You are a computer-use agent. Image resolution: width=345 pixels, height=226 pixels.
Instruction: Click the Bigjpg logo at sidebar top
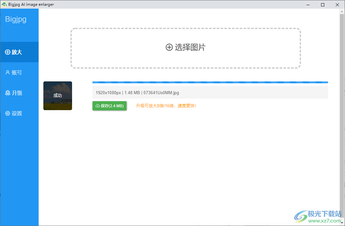pyautogui.click(x=15, y=19)
